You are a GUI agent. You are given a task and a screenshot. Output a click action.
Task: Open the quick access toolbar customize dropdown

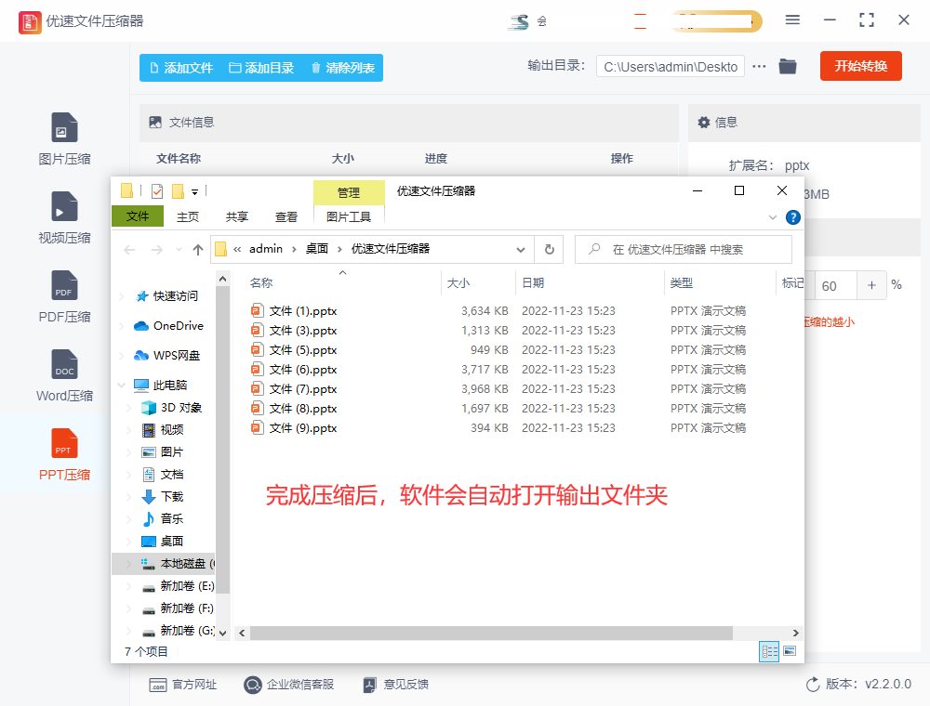coord(194,191)
